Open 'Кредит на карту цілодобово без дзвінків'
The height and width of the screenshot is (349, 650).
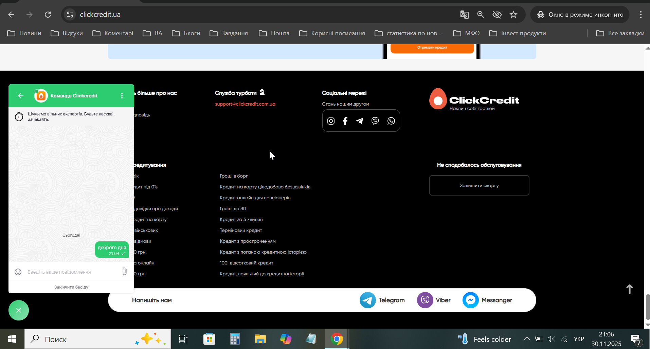265,187
